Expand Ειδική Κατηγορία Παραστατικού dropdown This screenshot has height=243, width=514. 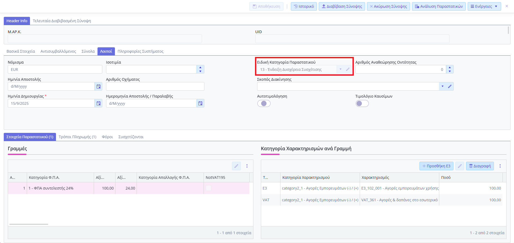(x=340, y=70)
